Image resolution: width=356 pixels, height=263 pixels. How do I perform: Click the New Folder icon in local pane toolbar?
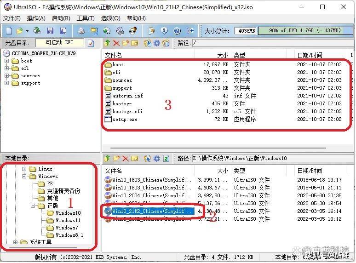click(x=116, y=158)
